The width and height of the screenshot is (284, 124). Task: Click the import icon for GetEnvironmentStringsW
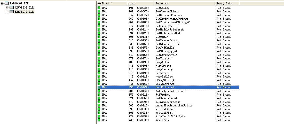[99, 22]
